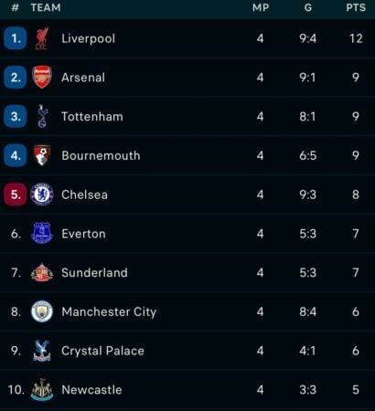Click the Arsenal club crest
Screen dimensions: 375x411
[42, 78]
